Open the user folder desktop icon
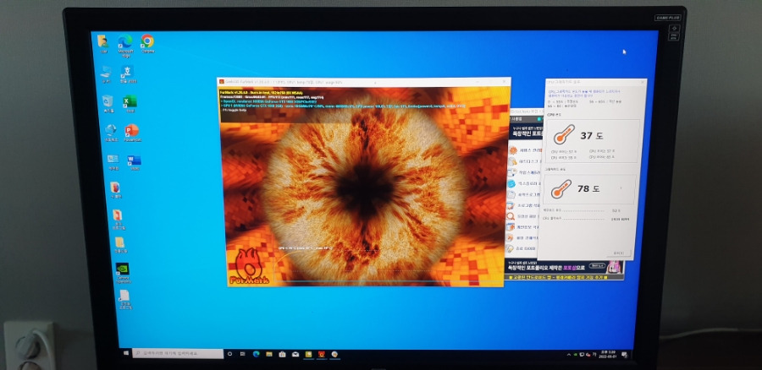 pos(102,43)
